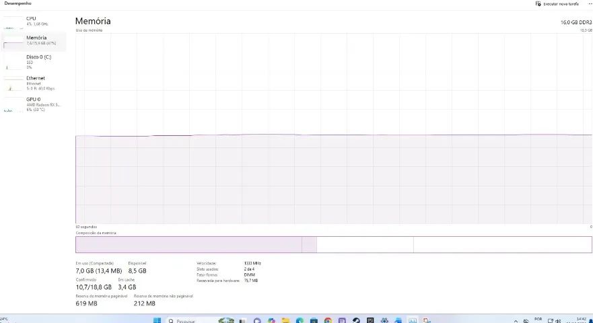Click the '60 segundos' graph label

(86, 227)
